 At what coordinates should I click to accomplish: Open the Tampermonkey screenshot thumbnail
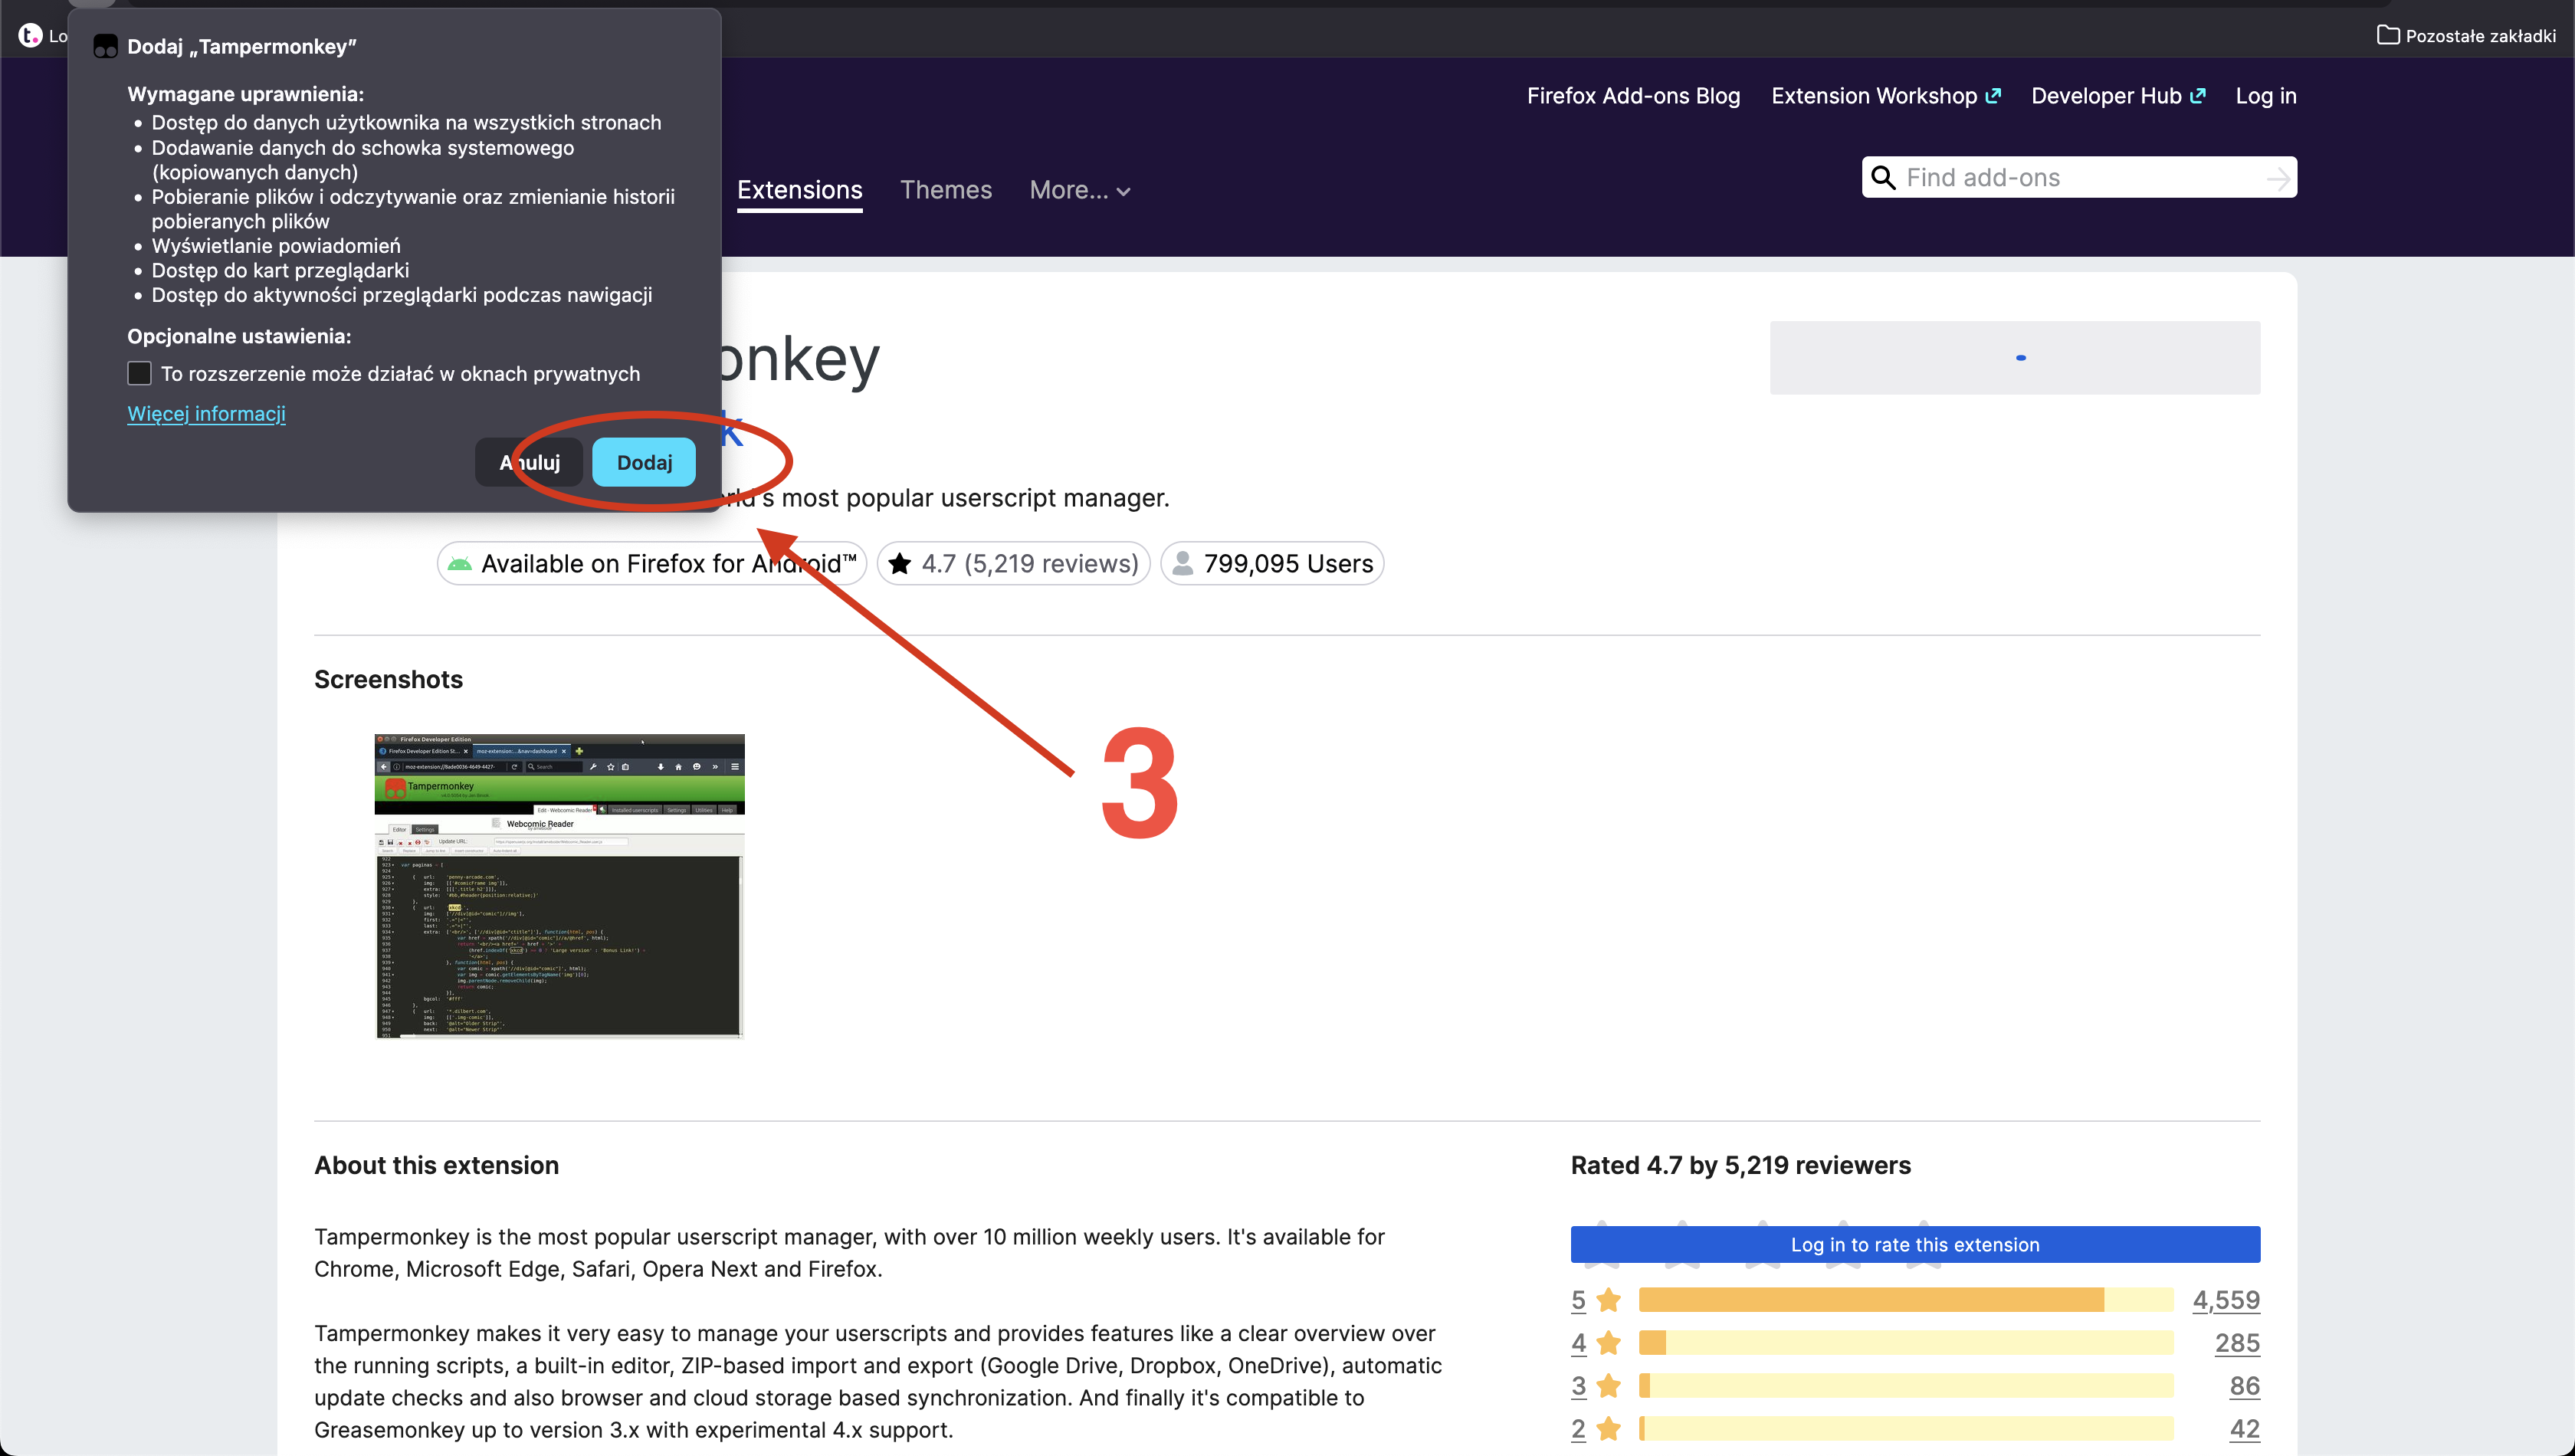point(559,886)
